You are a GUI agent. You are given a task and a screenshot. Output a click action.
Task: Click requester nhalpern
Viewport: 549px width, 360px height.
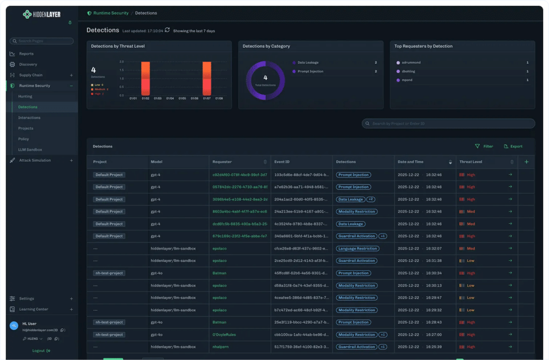tap(220, 347)
